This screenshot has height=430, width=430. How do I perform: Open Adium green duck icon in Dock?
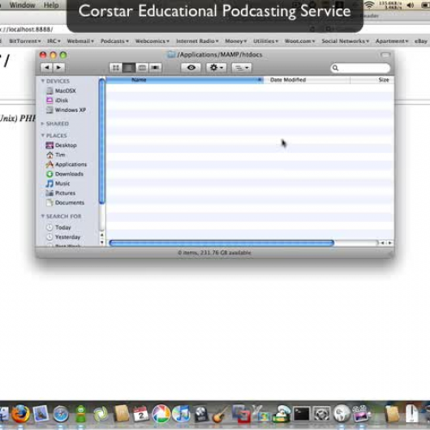click(81, 414)
